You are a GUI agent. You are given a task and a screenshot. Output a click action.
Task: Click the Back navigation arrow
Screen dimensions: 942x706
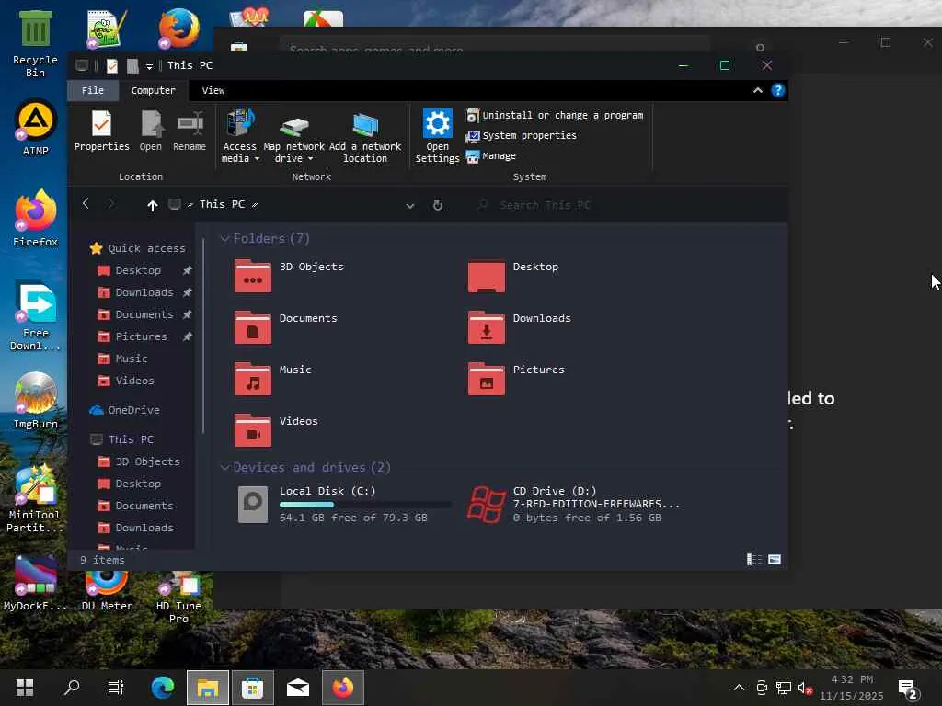click(x=86, y=203)
